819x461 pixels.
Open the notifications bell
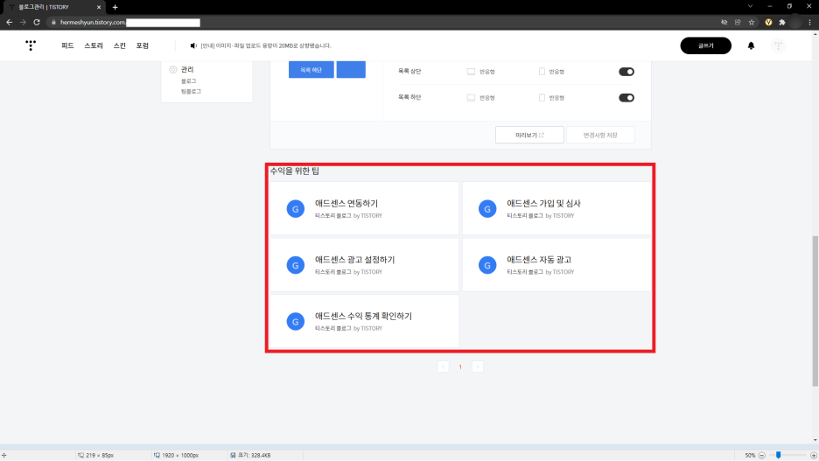click(x=751, y=45)
